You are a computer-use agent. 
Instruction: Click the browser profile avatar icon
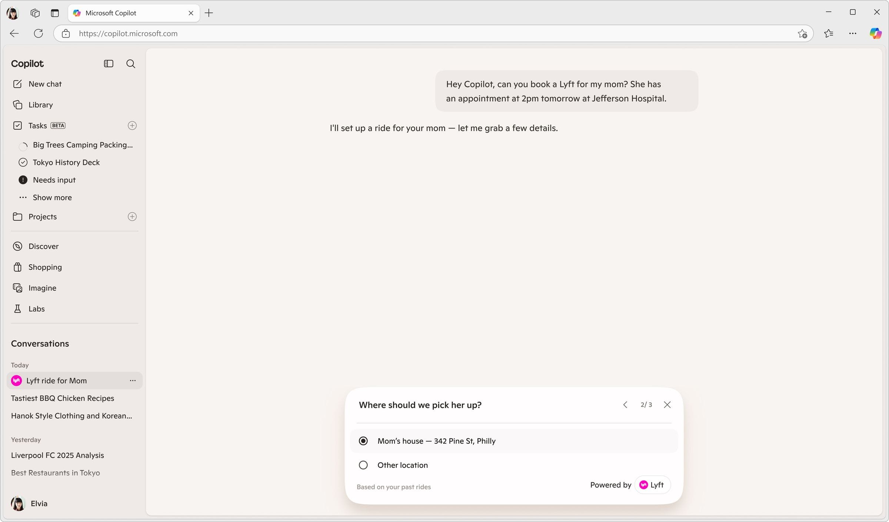[x=13, y=13]
